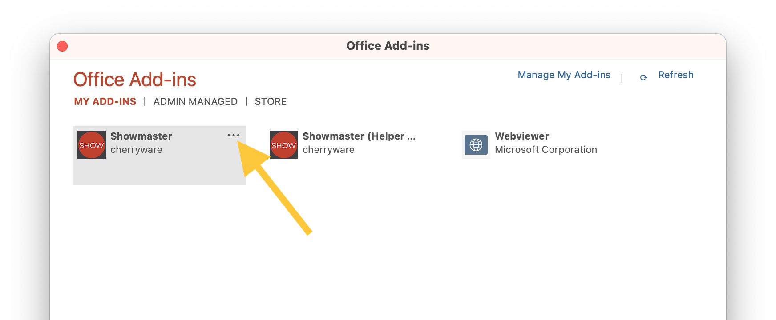Click the Refresh text link
776x320 pixels.
click(675, 75)
